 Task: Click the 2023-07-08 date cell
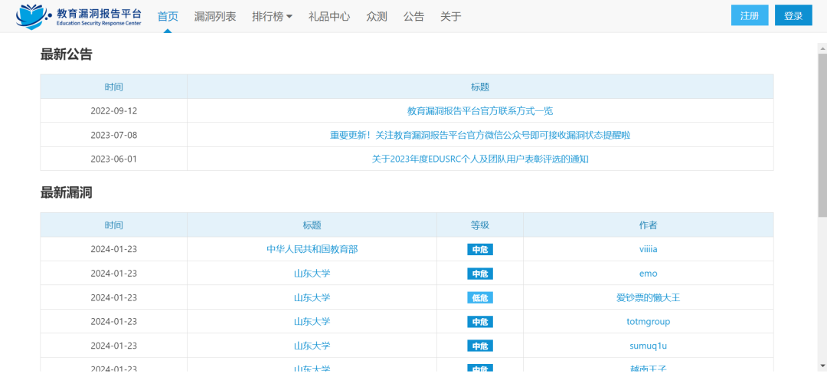pos(114,135)
